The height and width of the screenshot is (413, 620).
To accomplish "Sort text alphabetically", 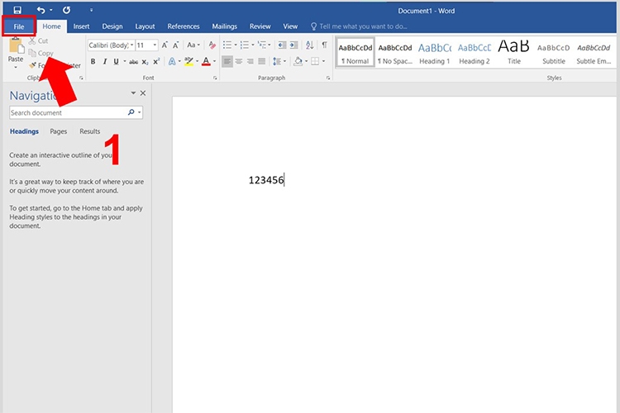I will (310, 45).
